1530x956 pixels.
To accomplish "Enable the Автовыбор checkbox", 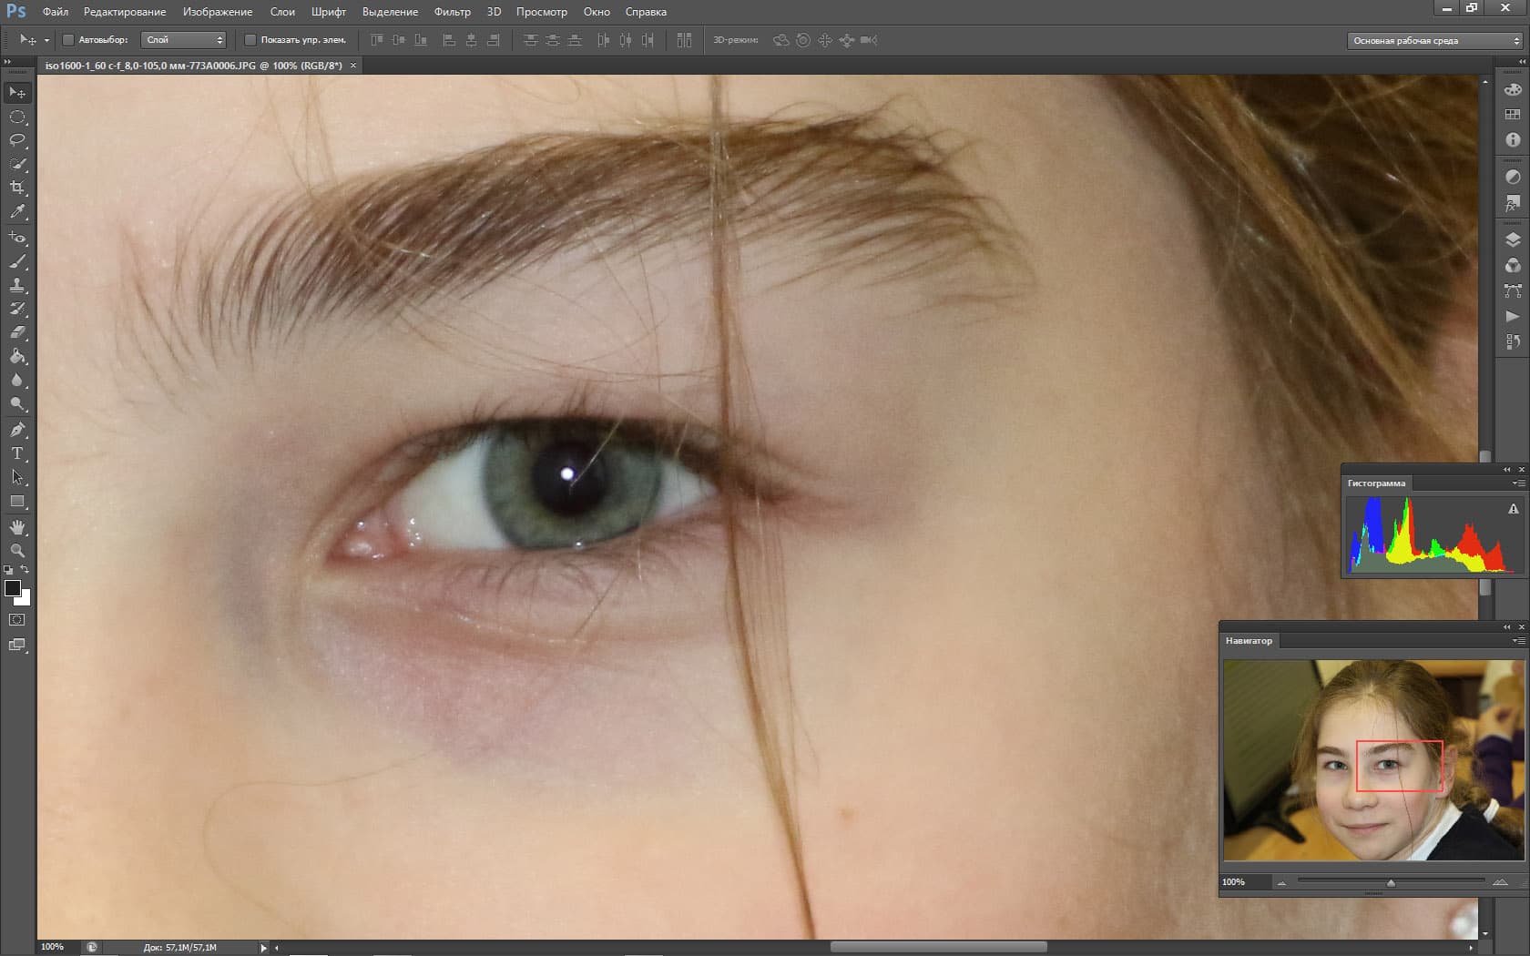I will pos(68,40).
